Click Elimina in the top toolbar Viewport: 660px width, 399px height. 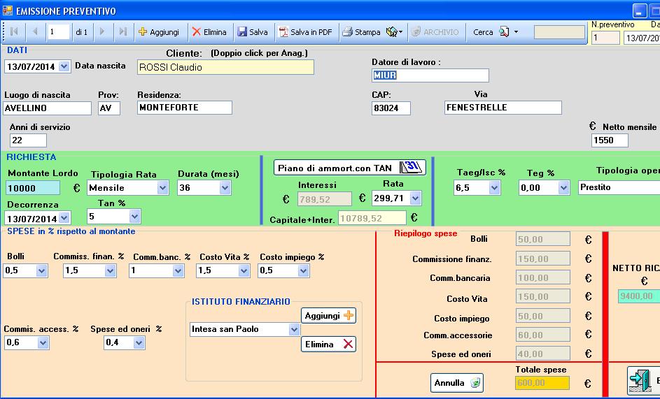[209, 32]
